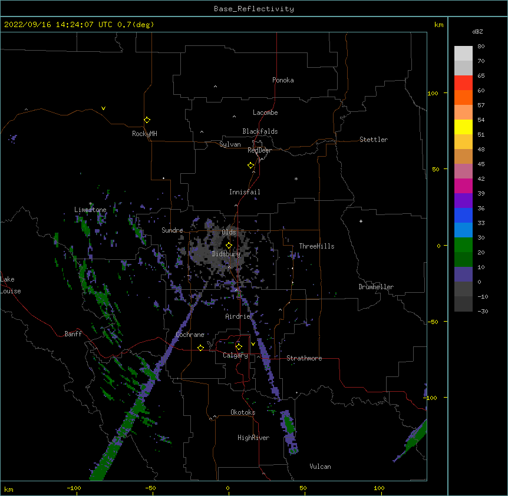Click the white asterisk marker east of Innisfail
508x496 pixels.
pos(296,178)
